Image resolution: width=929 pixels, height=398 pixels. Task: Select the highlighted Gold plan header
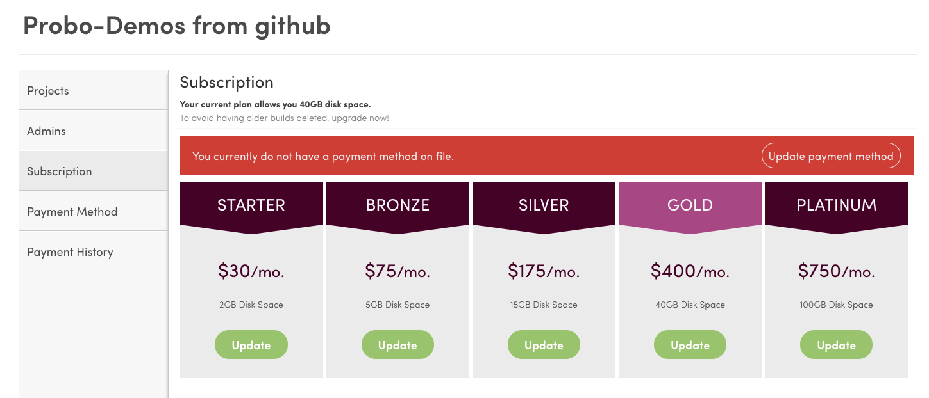tap(690, 205)
